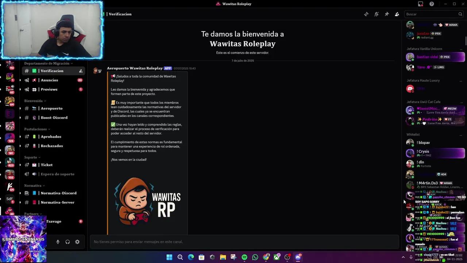Screen dimensions: 467x263
Task: Open member ! Crysis profile
Action: [x=435, y=153]
